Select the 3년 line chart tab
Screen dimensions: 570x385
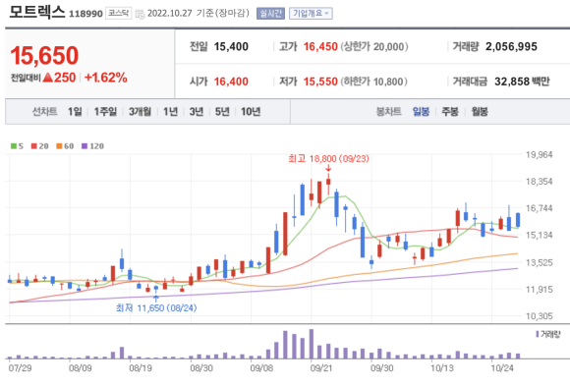(197, 112)
